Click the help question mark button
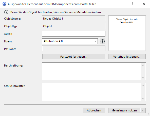 click(133, 4)
